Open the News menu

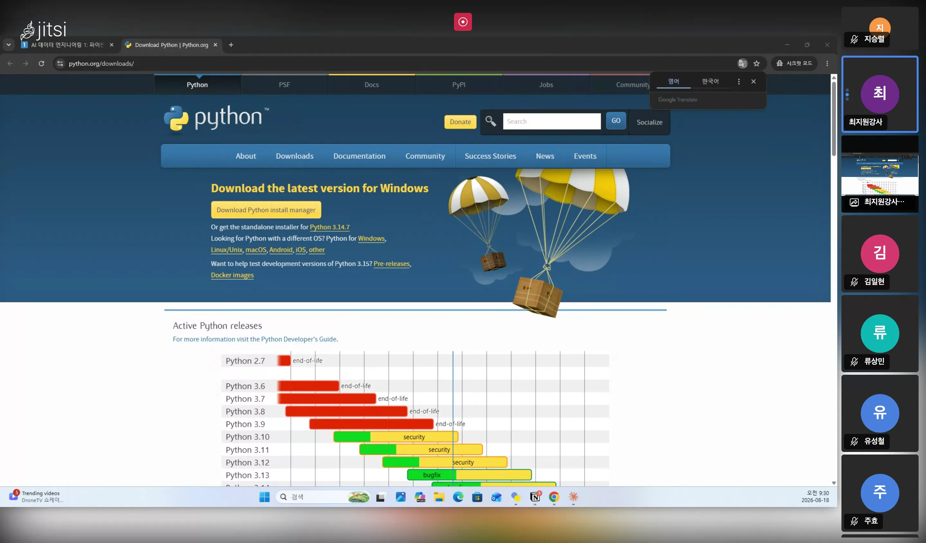pyautogui.click(x=545, y=156)
